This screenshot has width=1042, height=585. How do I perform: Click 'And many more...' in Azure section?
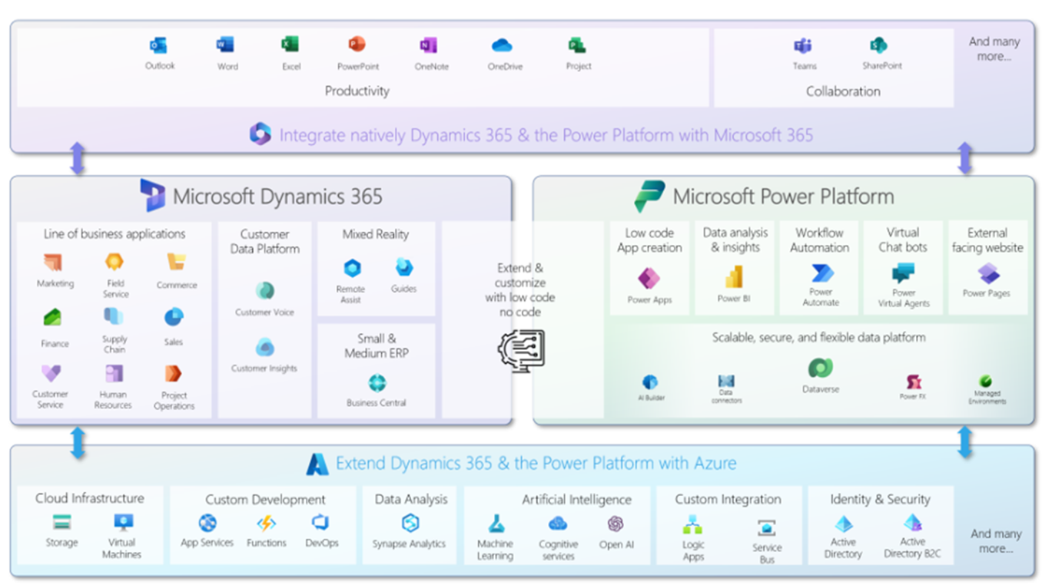[995, 541]
